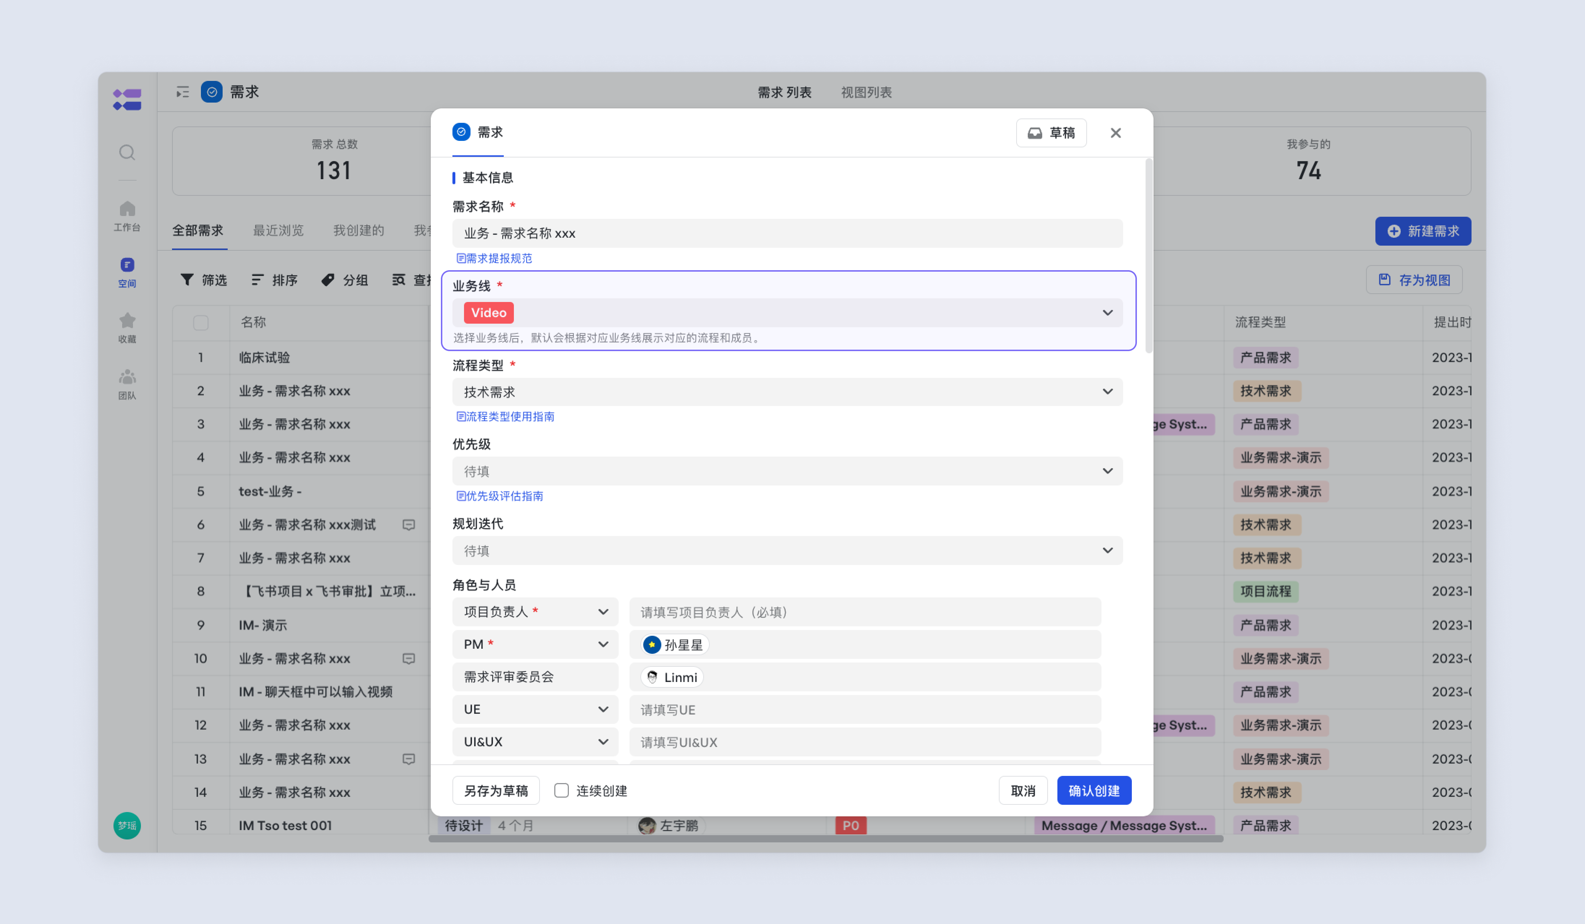1585x924 pixels.
Task: Open the 规划迭代 dropdown
Action: tap(787, 550)
